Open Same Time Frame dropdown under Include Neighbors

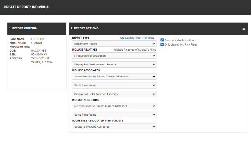pos(114,115)
